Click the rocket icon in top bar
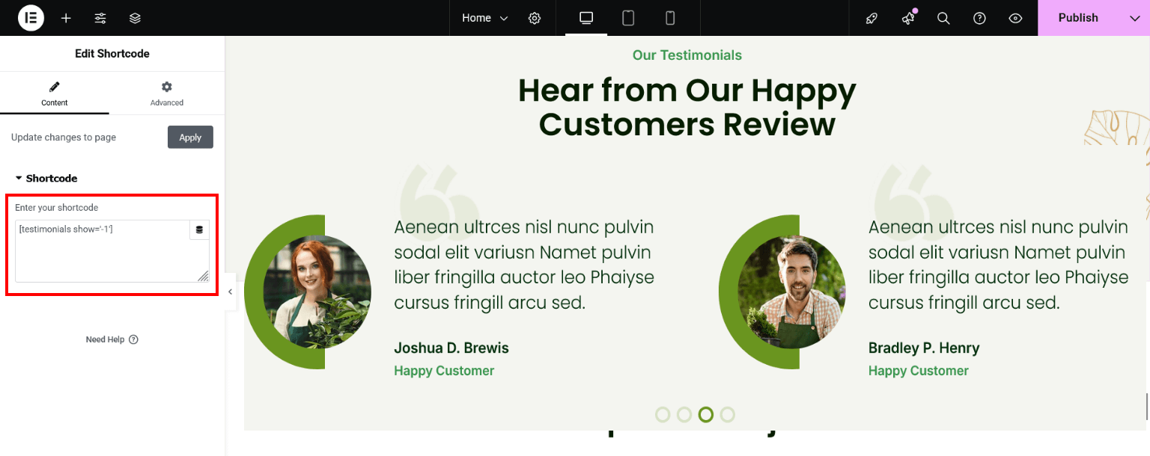This screenshot has width=1150, height=456. [871, 18]
